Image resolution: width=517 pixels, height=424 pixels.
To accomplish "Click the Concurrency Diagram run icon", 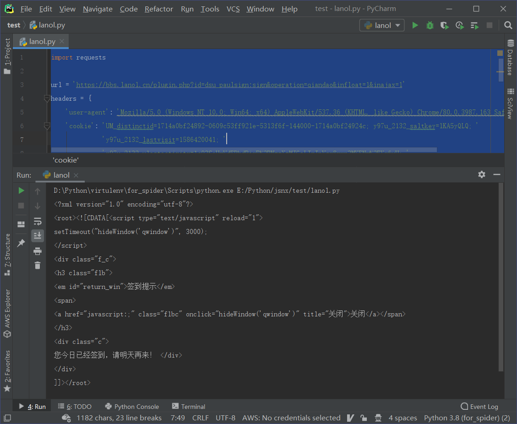I will (x=475, y=25).
